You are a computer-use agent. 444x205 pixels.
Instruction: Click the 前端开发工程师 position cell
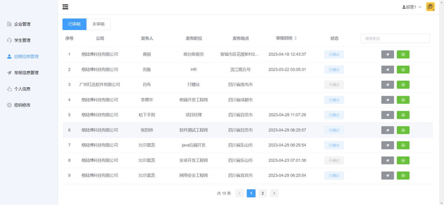pyautogui.click(x=194, y=100)
